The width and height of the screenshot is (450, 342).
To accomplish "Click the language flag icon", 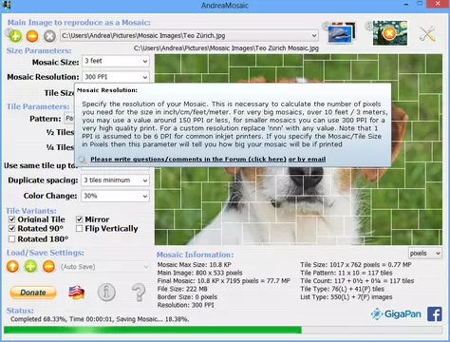I will (x=76, y=293).
